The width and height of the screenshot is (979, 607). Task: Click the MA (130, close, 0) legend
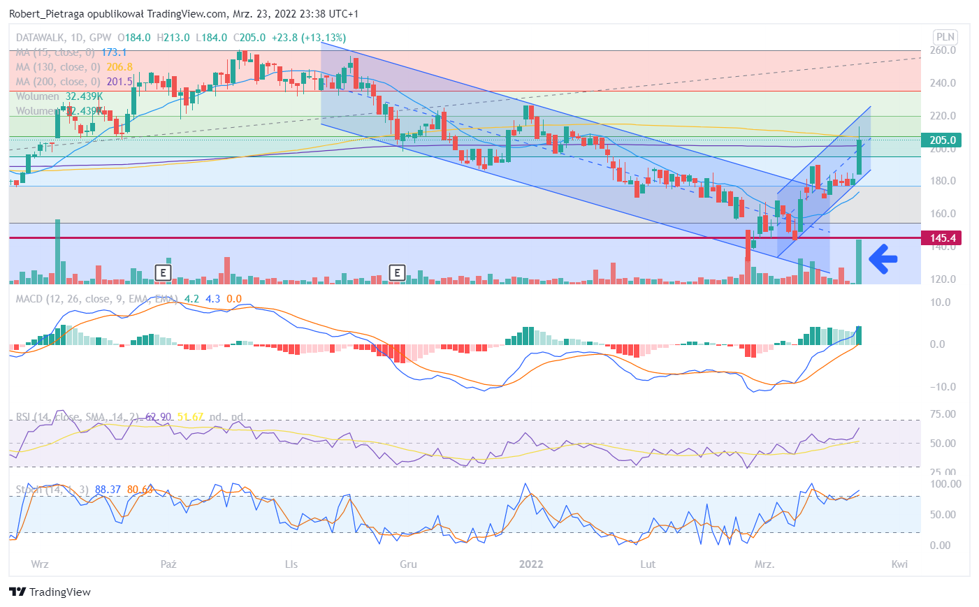(58, 67)
